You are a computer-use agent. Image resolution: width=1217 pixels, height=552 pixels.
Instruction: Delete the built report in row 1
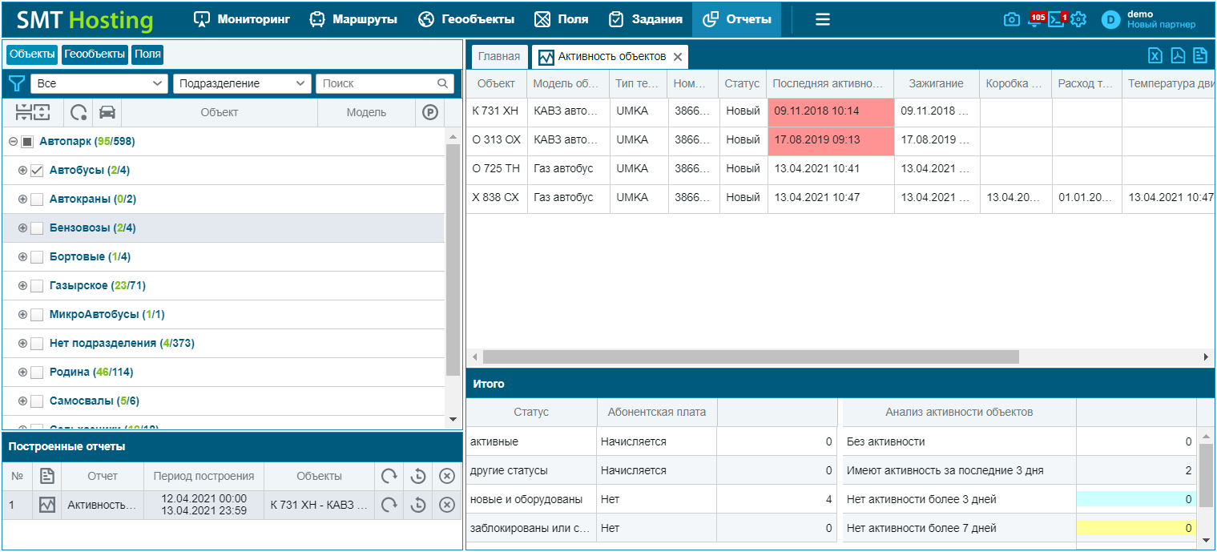tap(447, 505)
